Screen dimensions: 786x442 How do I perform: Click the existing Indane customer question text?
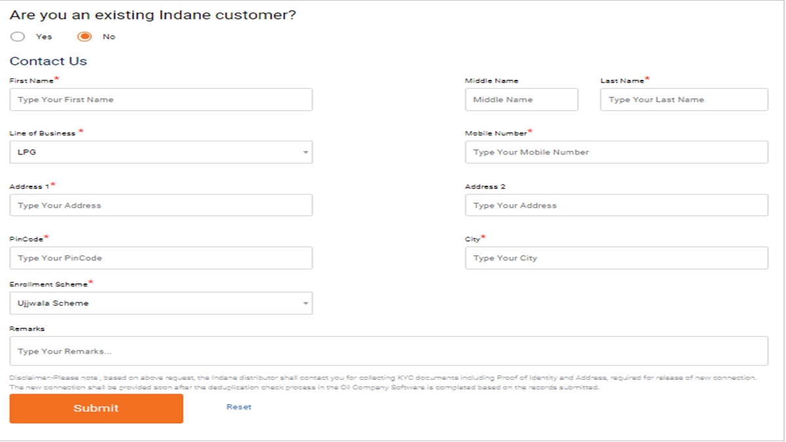coord(153,15)
